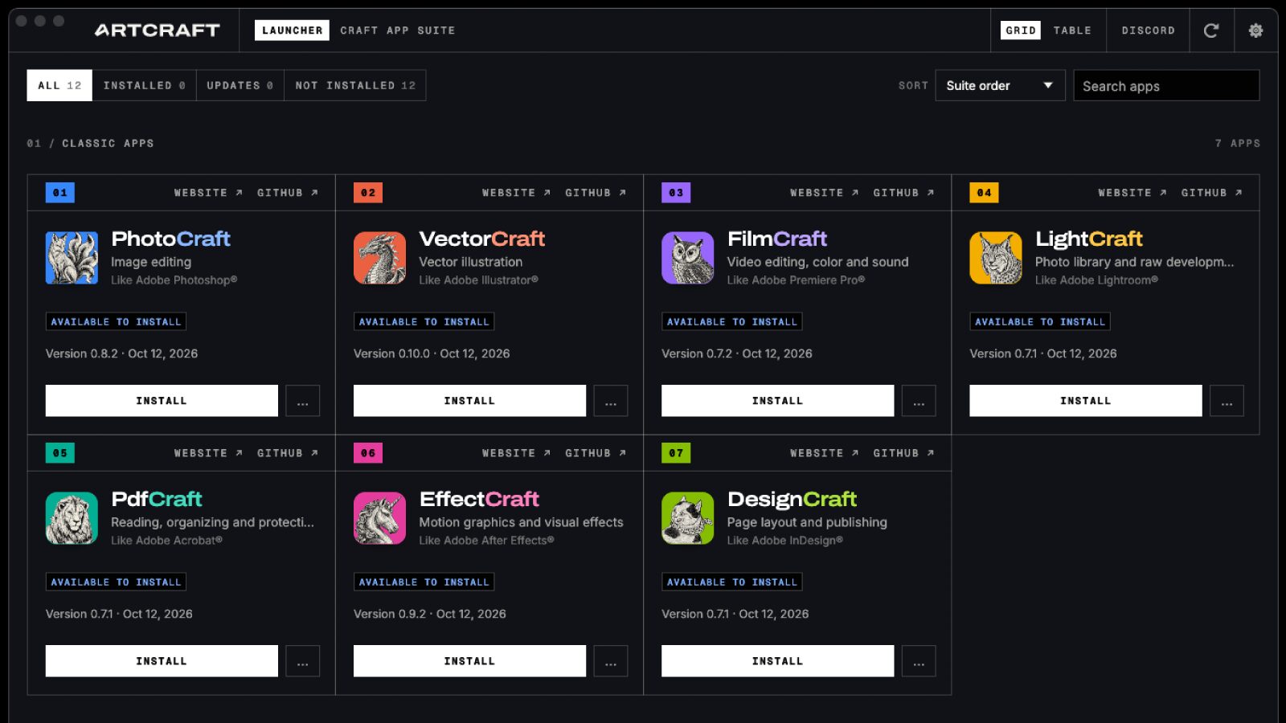Screen dimensions: 1286x723
Task: Open PhotoCraft Website link
Action: tap(208, 193)
